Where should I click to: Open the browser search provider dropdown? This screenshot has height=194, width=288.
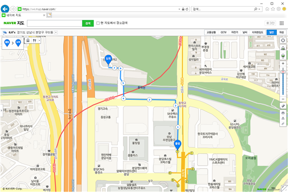pyautogui.click(x=260, y=9)
